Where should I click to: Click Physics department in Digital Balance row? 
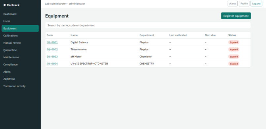click(x=144, y=42)
